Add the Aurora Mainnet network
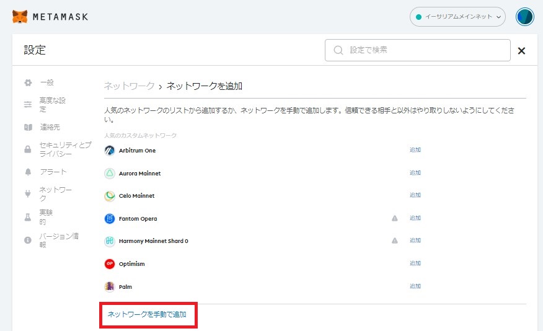Image resolution: width=543 pixels, height=331 pixels. pos(415,173)
